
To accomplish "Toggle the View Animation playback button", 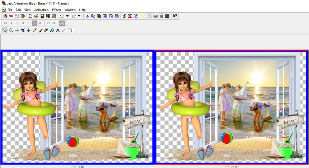I will click(62, 23).
